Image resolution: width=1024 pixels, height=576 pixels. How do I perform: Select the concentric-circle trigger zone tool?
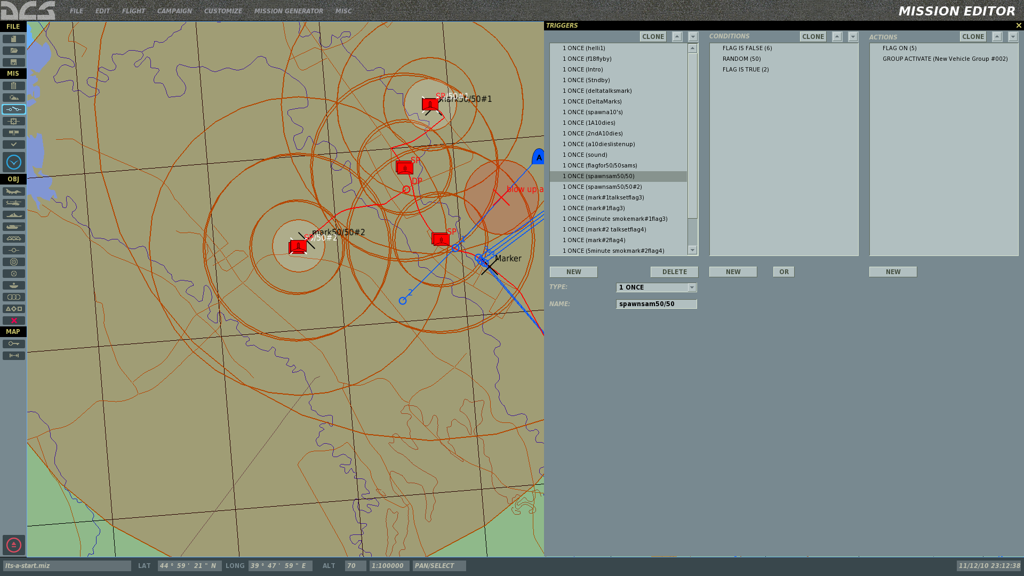(x=14, y=262)
